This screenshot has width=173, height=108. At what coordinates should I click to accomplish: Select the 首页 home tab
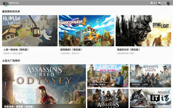coord(6,4)
